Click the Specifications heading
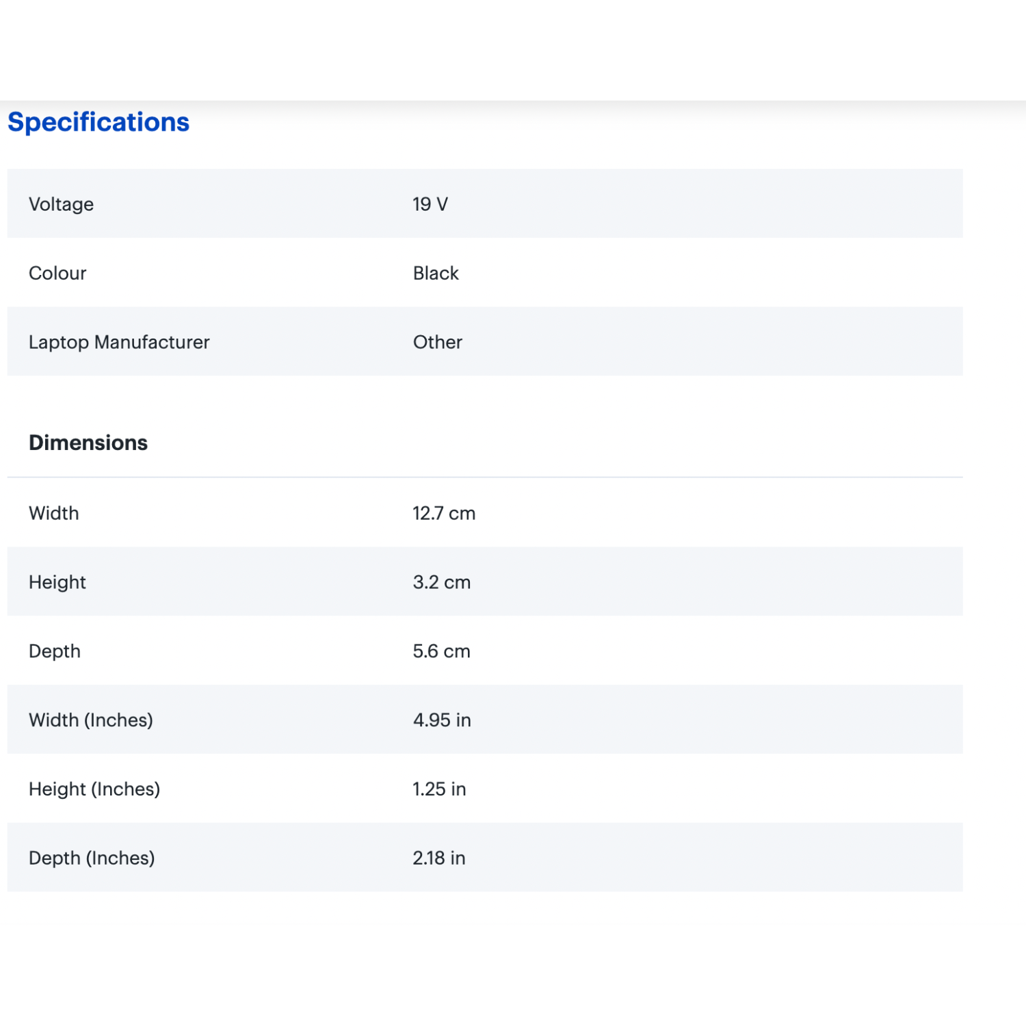The width and height of the screenshot is (1026, 1026). click(x=98, y=122)
